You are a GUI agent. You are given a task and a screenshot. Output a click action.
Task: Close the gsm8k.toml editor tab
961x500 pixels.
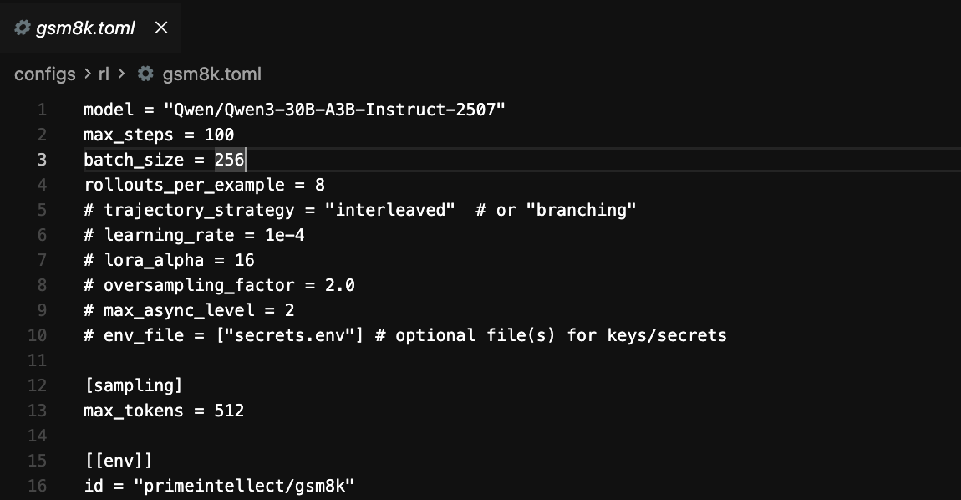click(x=162, y=28)
